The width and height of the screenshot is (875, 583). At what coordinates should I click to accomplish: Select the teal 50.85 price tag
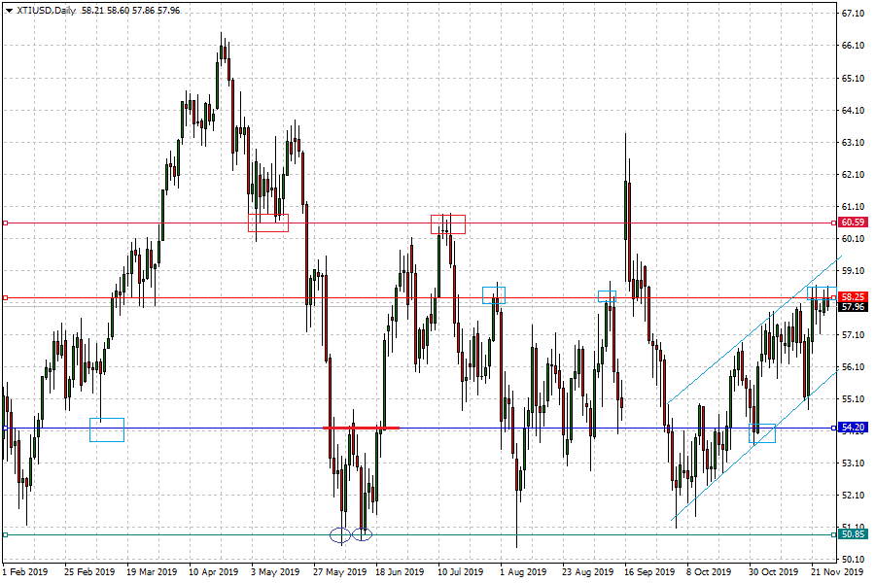pos(853,534)
